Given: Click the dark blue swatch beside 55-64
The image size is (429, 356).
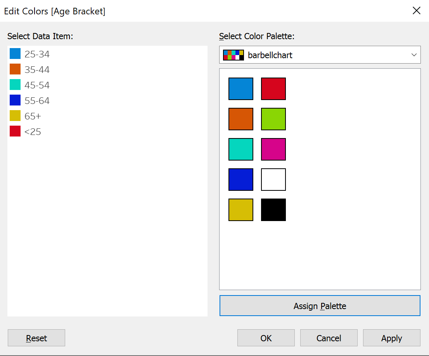Looking at the screenshot, I should pyautogui.click(x=15, y=100).
